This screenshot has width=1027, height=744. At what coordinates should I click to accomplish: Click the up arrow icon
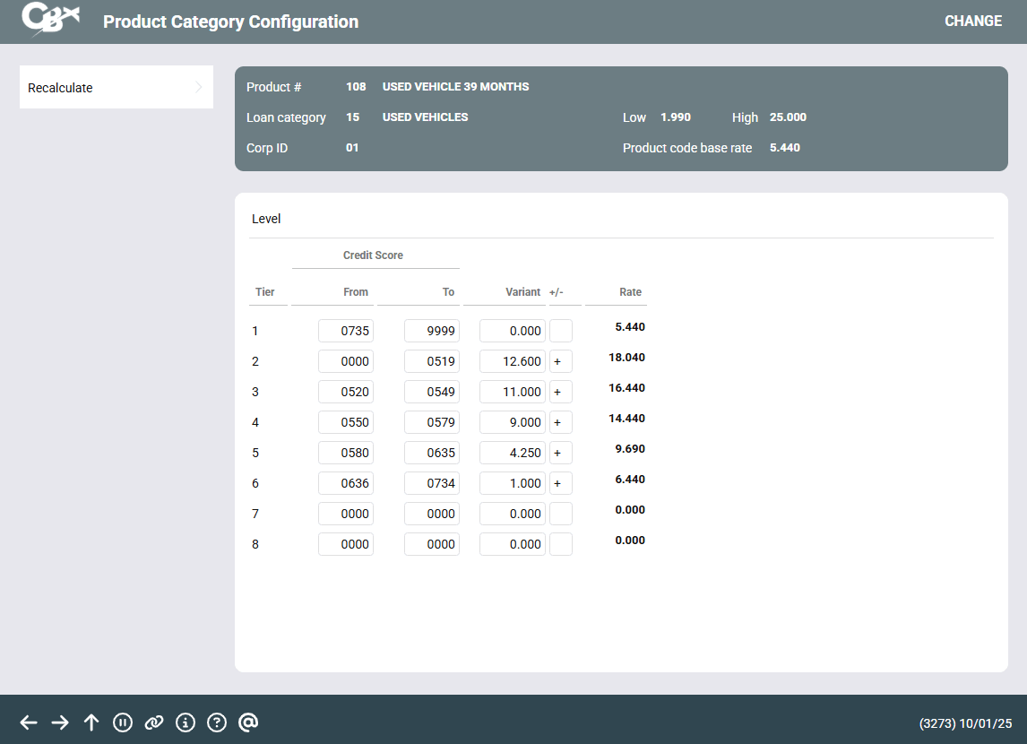click(91, 722)
